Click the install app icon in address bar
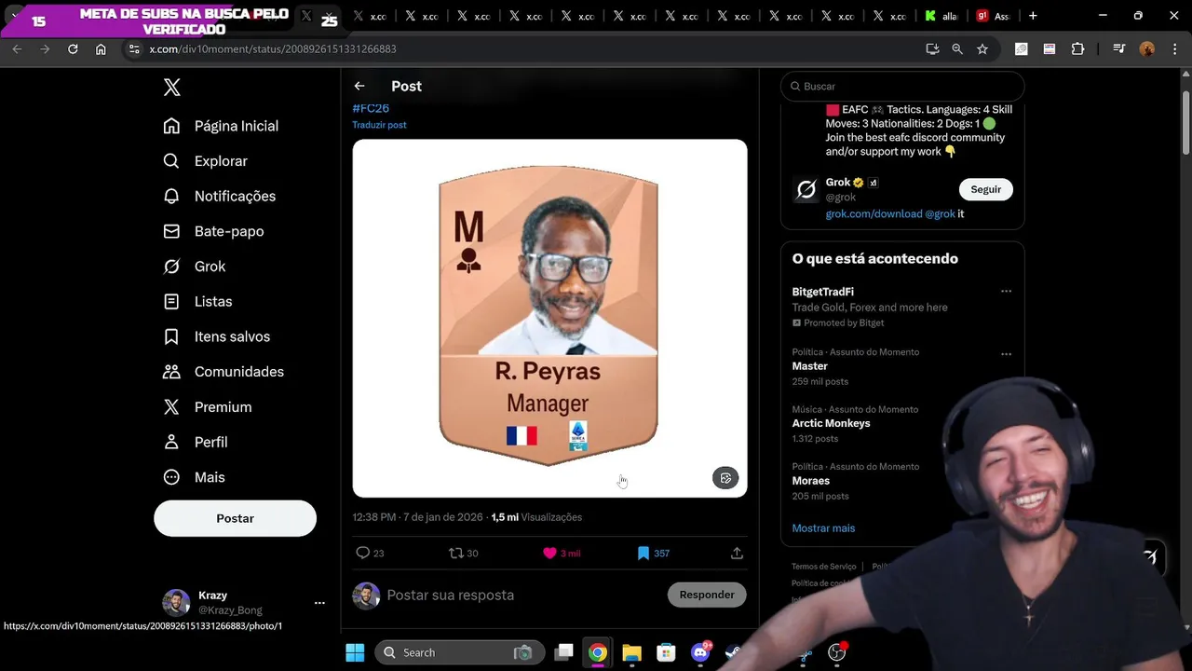Viewport: 1192px width, 671px height. [932, 48]
